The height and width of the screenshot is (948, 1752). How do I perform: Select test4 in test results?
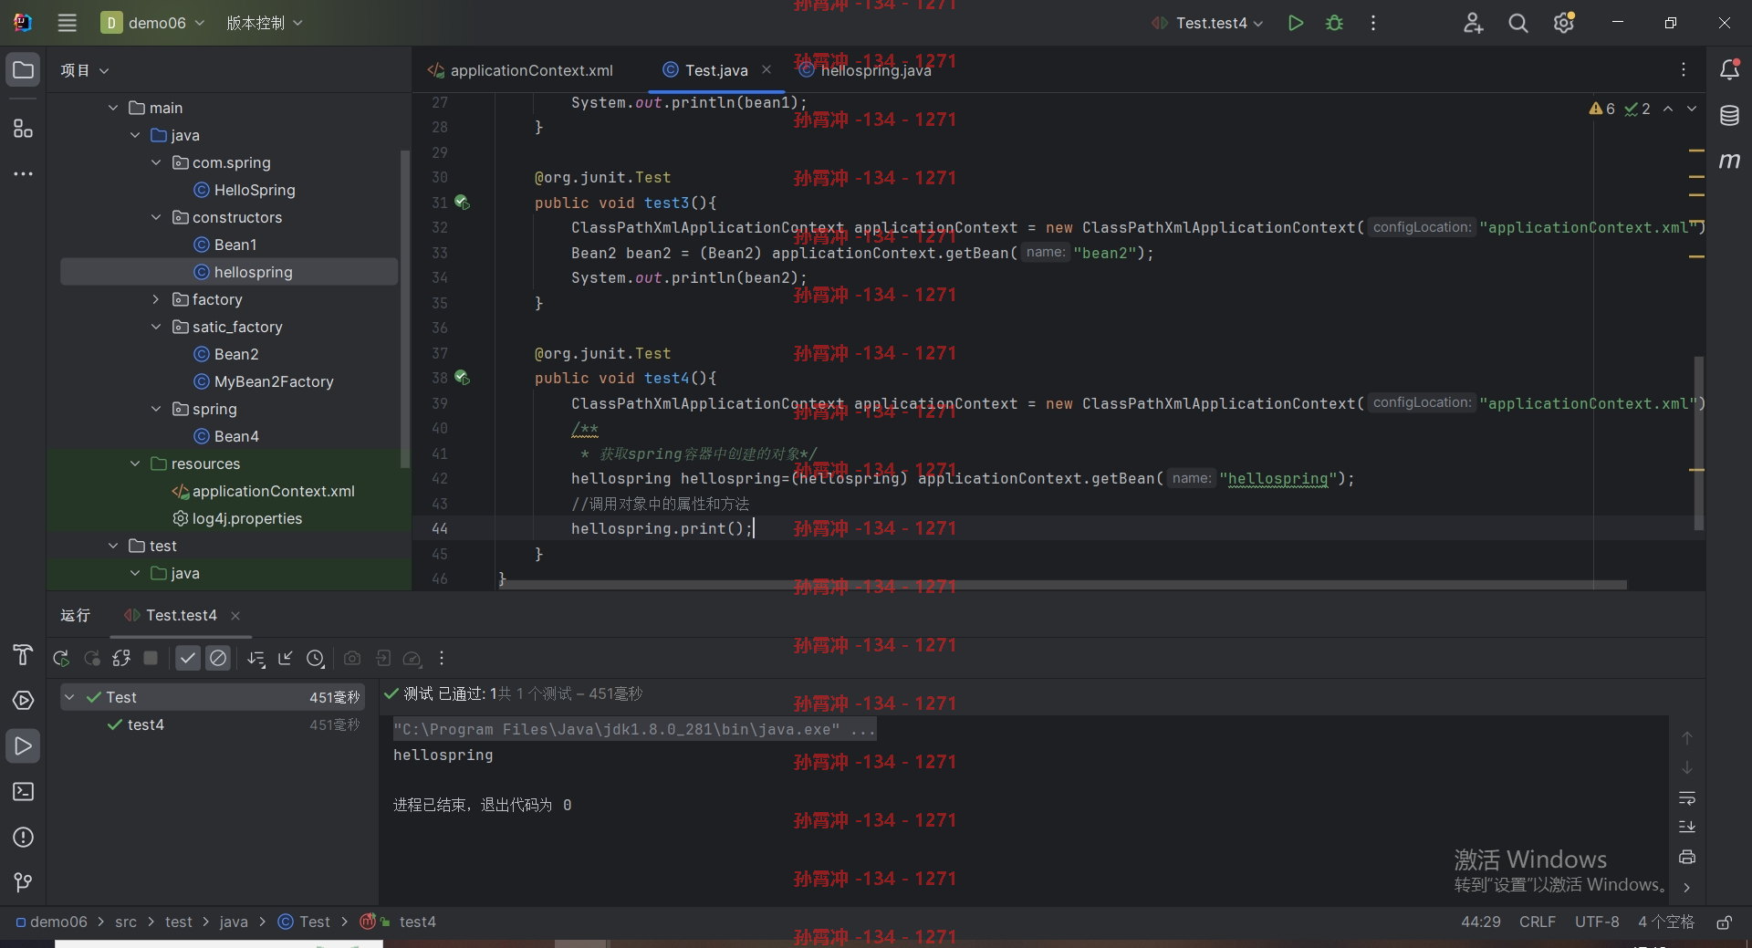tap(146, 724)
